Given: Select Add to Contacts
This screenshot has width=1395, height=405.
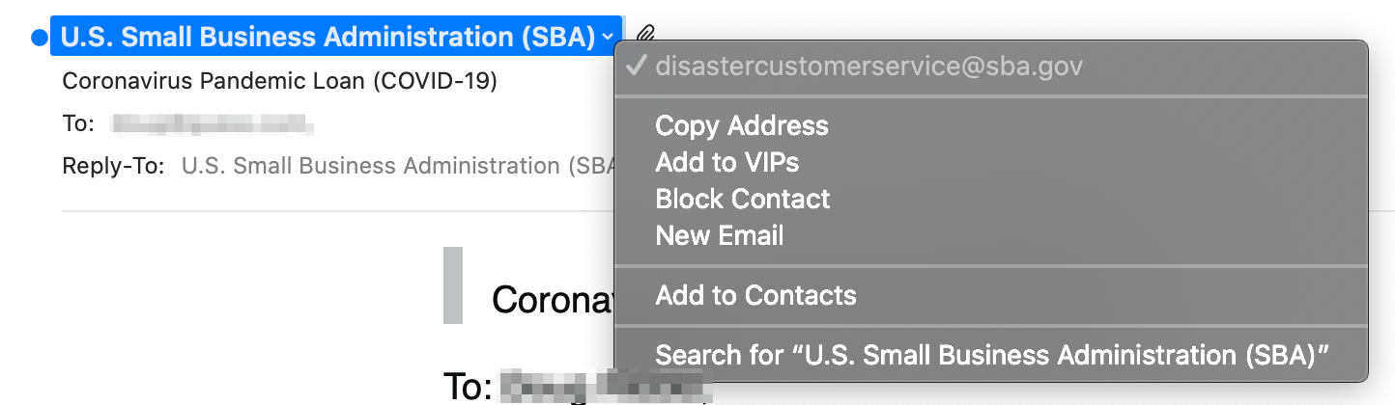Looking at the screenshot, I should (755, 295).
